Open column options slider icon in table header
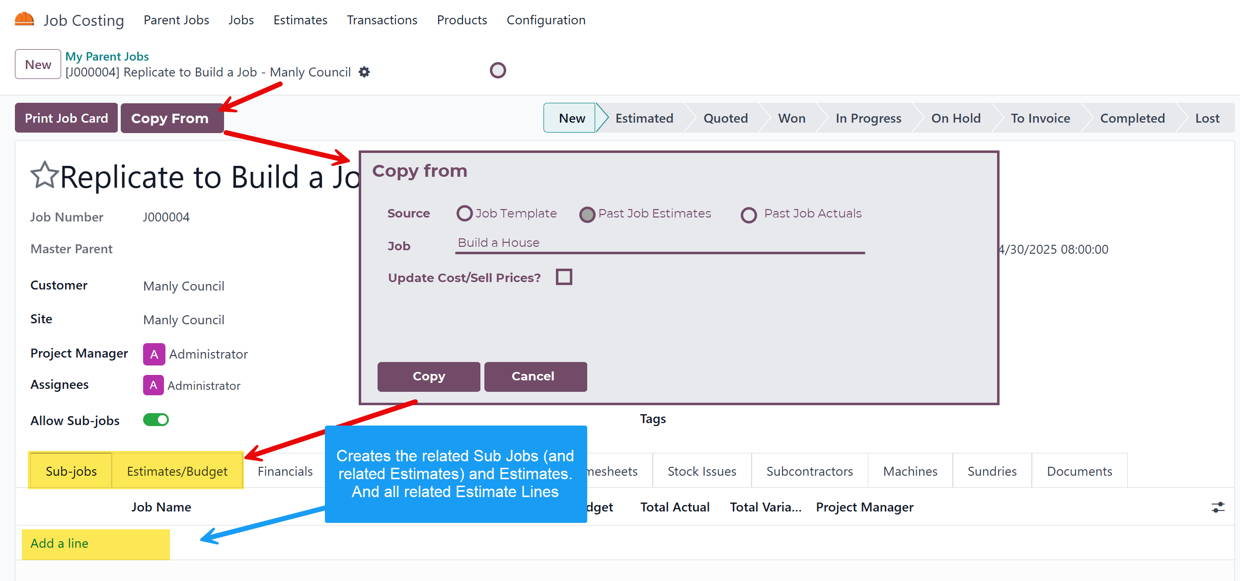 [x=1218, y=507]
